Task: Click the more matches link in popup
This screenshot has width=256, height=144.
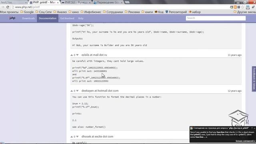Action: coord(245,141)
